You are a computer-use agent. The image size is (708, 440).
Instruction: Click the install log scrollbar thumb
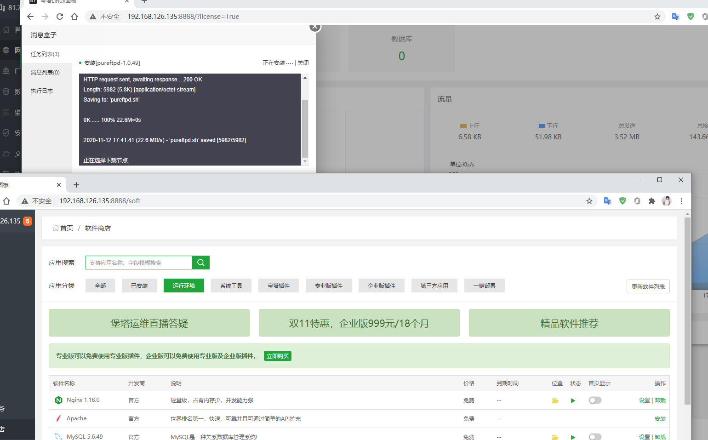pyautogui.click(x=305, y=128)
